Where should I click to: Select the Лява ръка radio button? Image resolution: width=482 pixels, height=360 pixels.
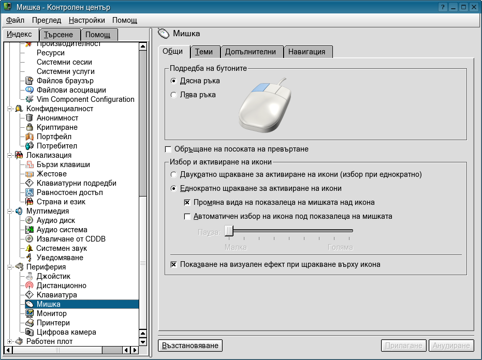pos(173,95)
